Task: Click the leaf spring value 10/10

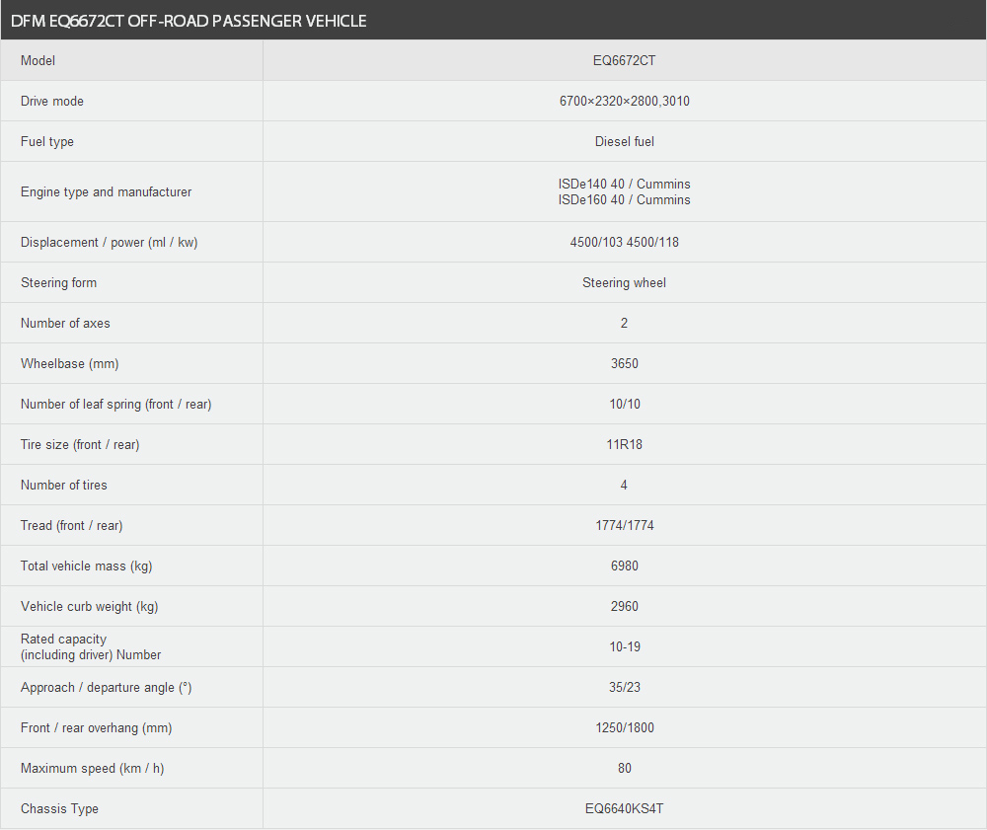Action: click(624, 404)
